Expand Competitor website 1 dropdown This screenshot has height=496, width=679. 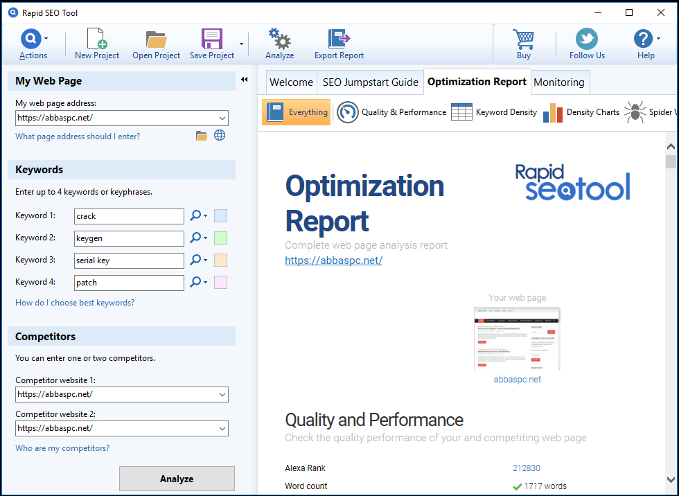222,395
